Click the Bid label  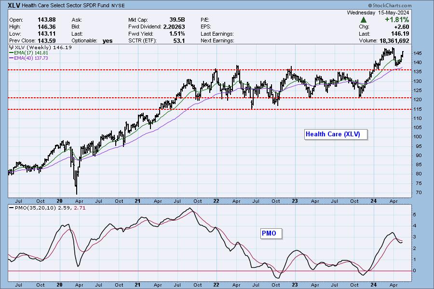click(x=76, y=27)
